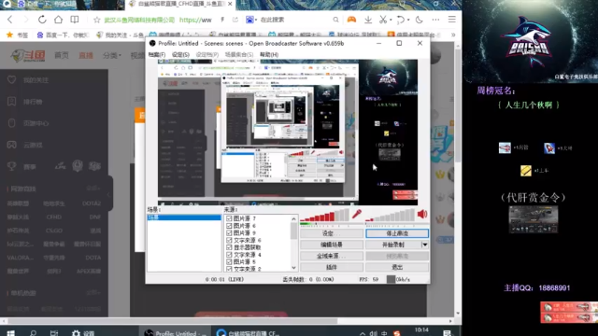This screenshot has width=598, height=336.
Task: Click the 停止串流 button
Action: (397, 233)
